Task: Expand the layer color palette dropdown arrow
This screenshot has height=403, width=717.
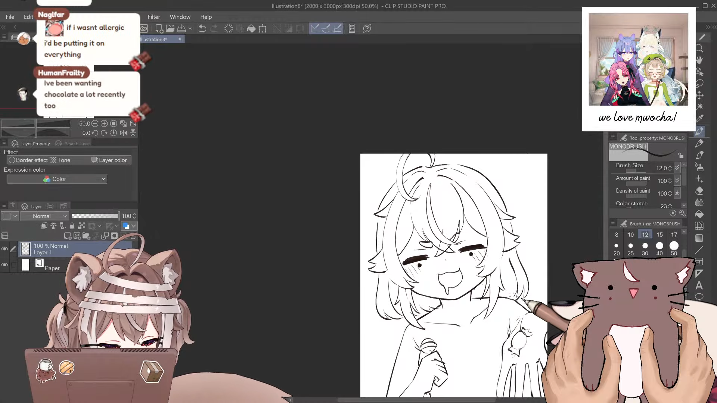Action: click(x=134, y=226)
